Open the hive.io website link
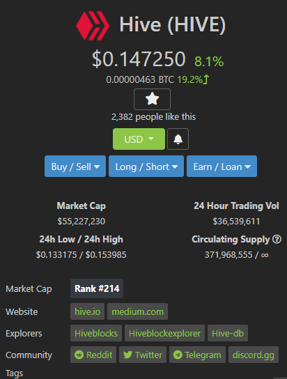 [88, 311]
